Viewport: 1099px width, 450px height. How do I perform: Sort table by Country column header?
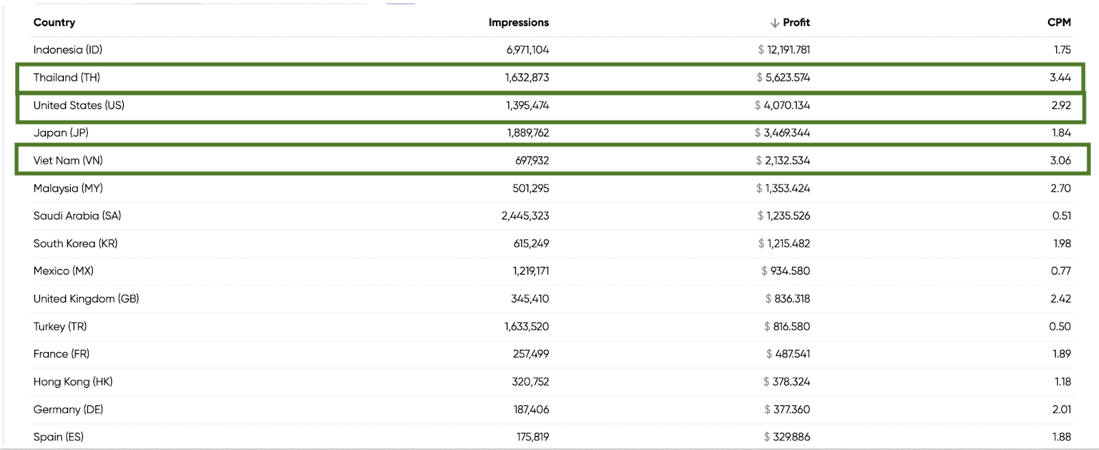point(54,23)
